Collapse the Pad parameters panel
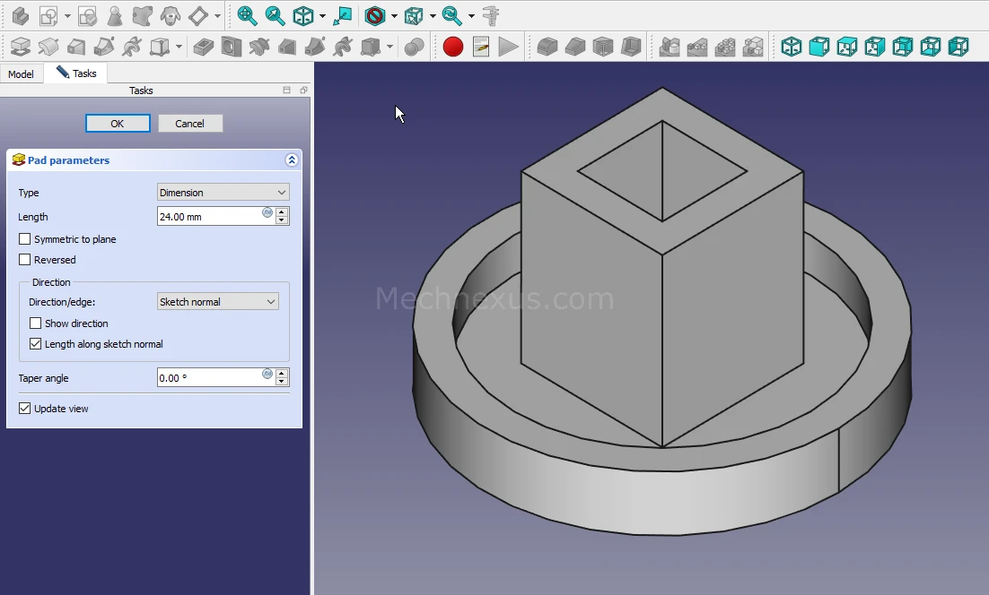The height and width of the screenshot is (595, 989). pos(291,160)
